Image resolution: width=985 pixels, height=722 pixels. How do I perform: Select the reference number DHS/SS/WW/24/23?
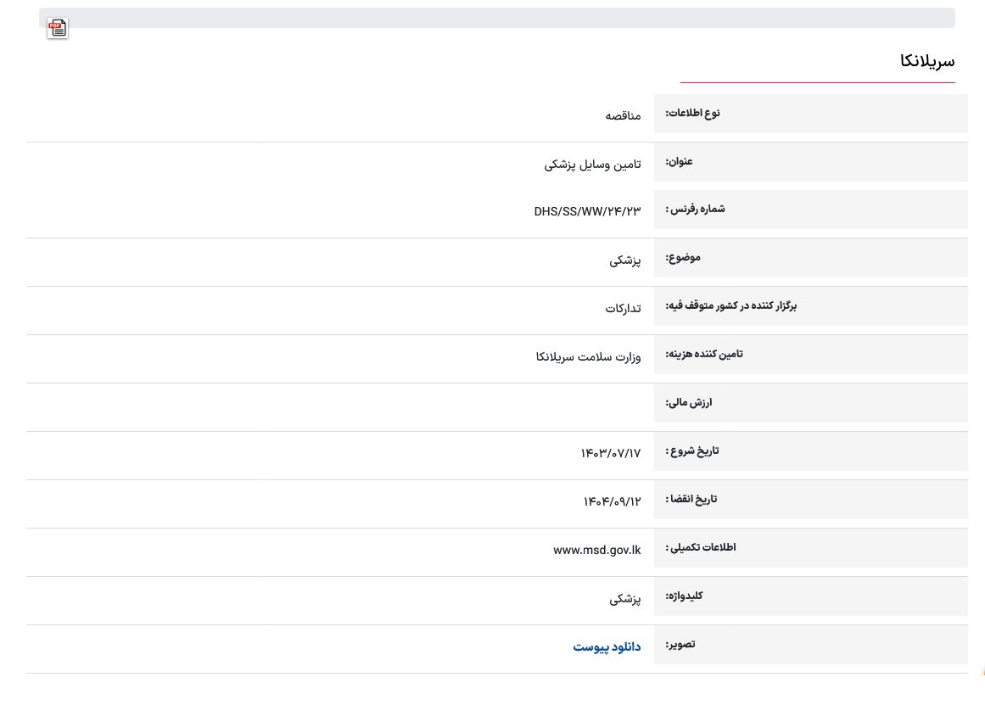[x=587, y=211]
